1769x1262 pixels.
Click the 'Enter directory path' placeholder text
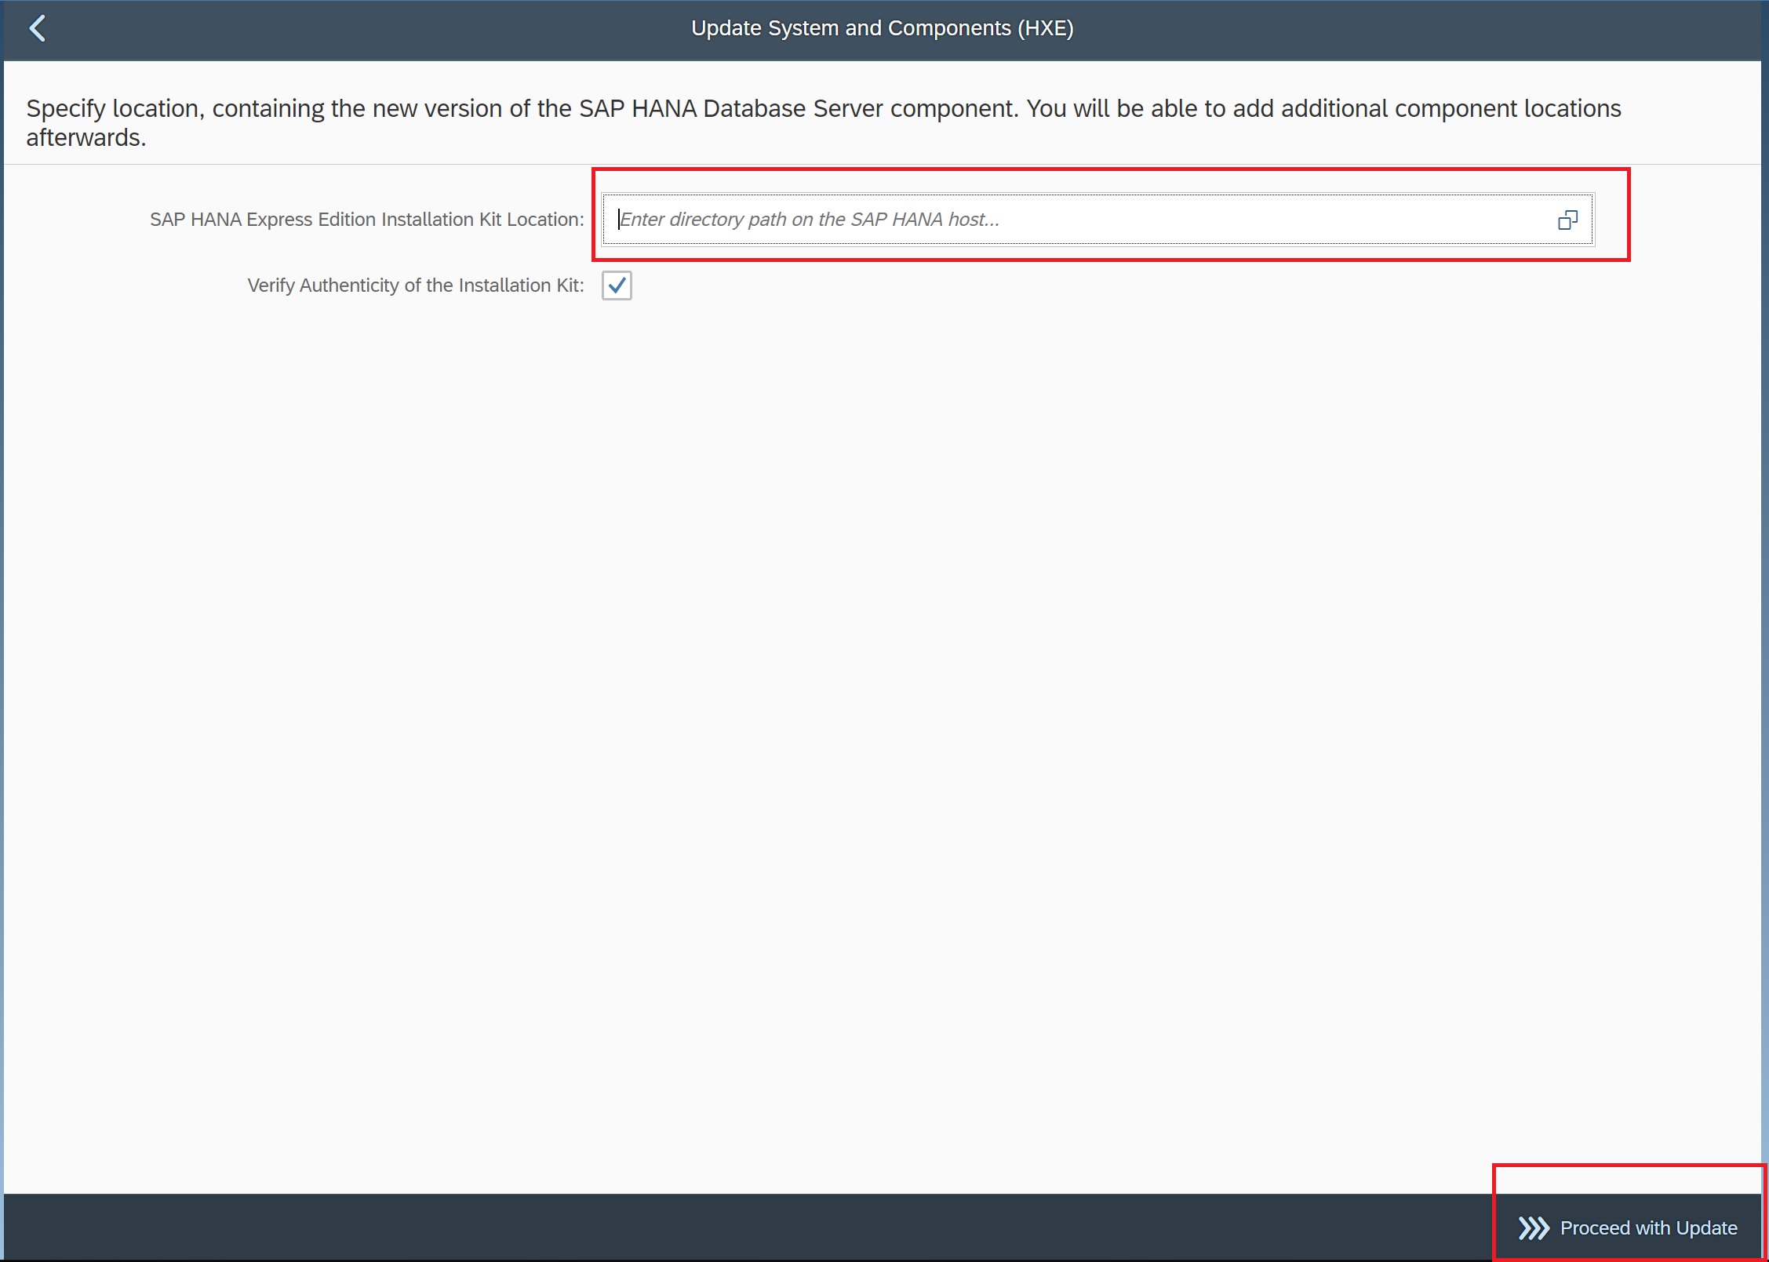pyautogui.click(x=810, y=220)
